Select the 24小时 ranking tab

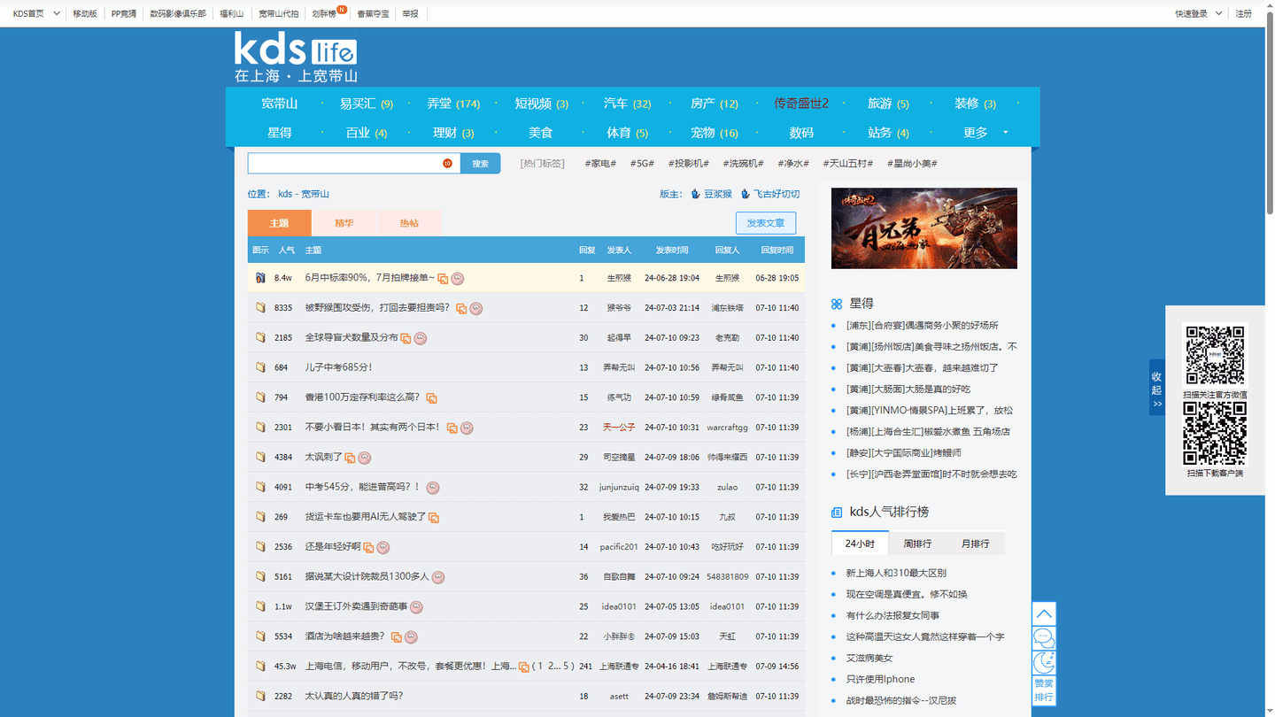pyautogui.click(x=860, y=544)
